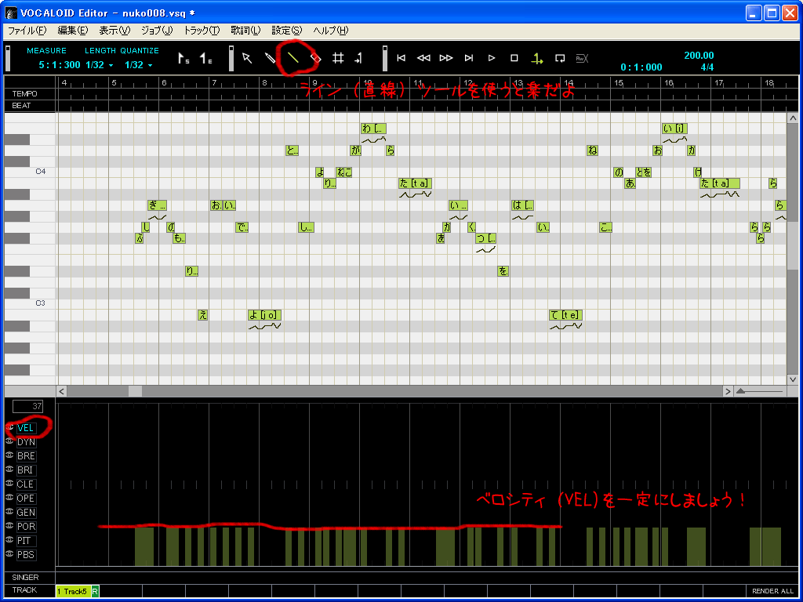Open the 設定(S) menu

287,31
